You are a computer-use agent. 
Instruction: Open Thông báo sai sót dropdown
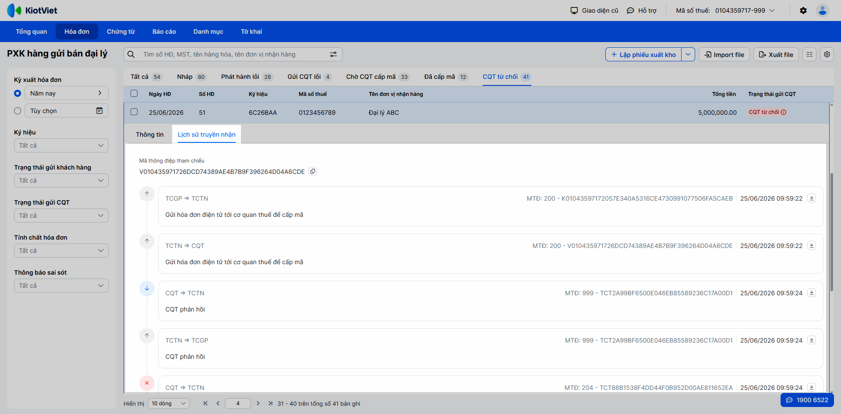pyautogui.click(x=61, y=286)
